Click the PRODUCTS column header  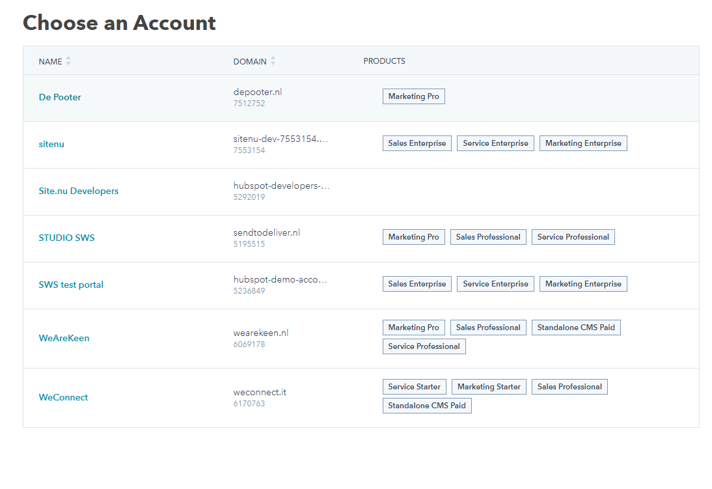tap(384, 61)
